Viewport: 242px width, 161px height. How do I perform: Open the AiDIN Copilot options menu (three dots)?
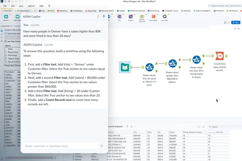tap(98, 16)
